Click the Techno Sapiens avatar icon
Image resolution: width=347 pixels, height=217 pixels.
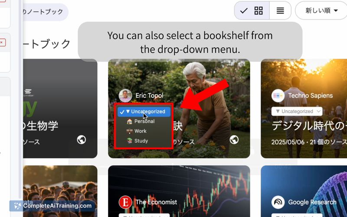coord(278,95)
